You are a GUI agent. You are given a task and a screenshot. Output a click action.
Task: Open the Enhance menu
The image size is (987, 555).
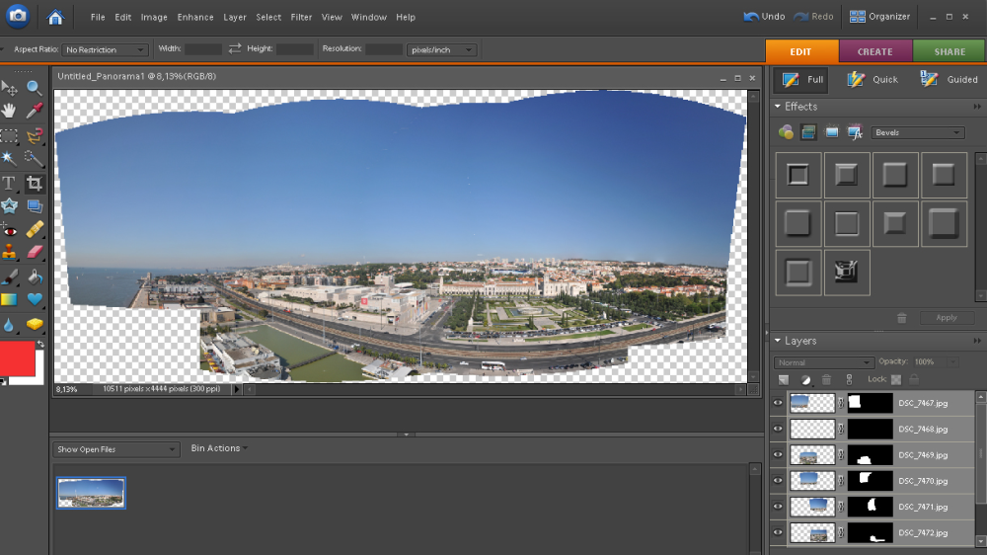195,17
